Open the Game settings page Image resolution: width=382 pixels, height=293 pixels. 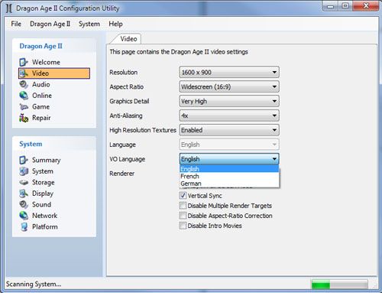pos(40,107)
